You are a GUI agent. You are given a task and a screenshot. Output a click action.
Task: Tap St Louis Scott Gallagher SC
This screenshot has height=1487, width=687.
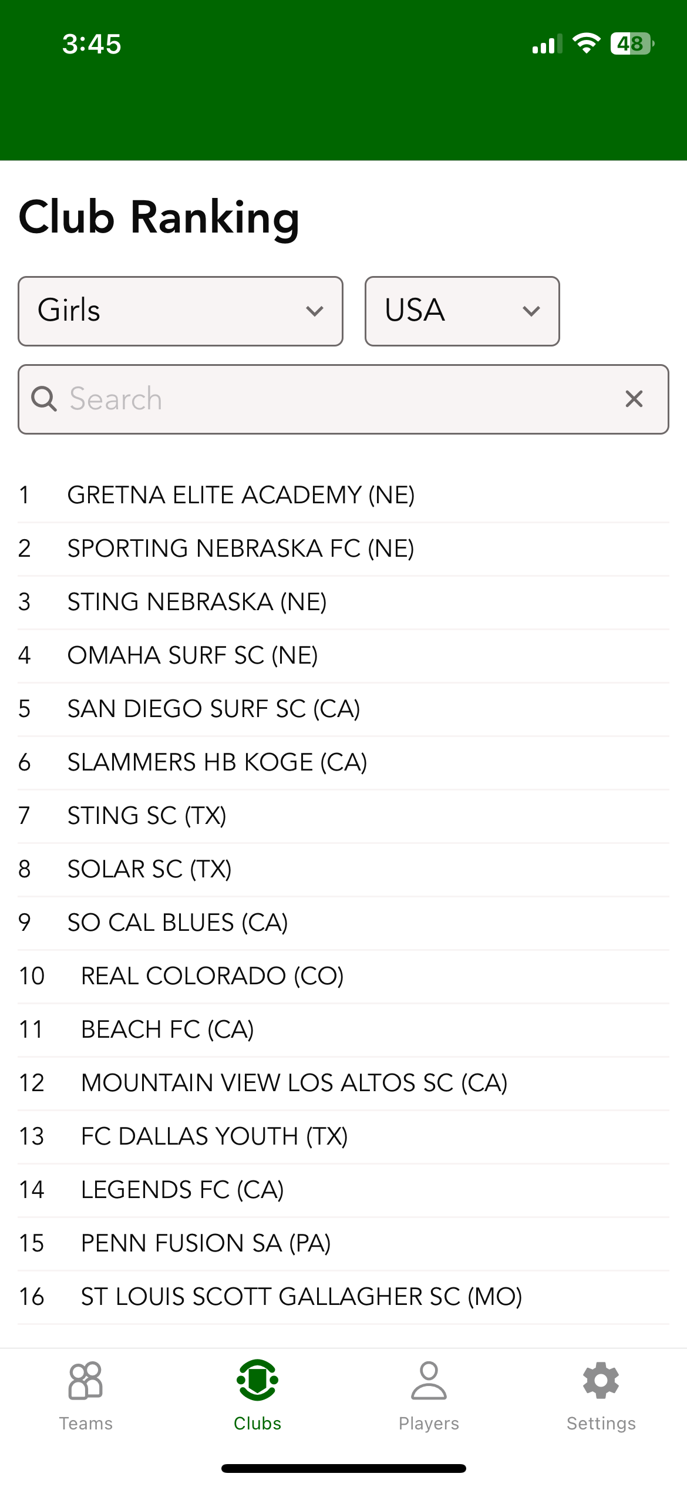pyautogui.click(x=301, y=1297)
